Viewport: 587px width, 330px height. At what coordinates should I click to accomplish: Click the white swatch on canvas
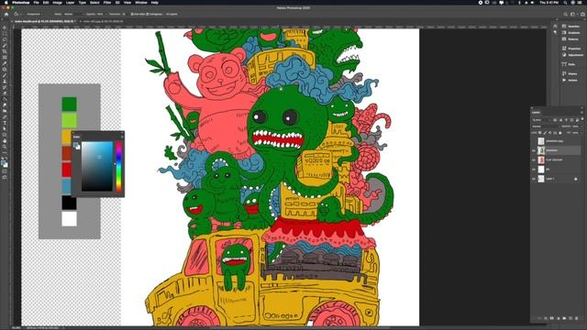coord(70,219)
